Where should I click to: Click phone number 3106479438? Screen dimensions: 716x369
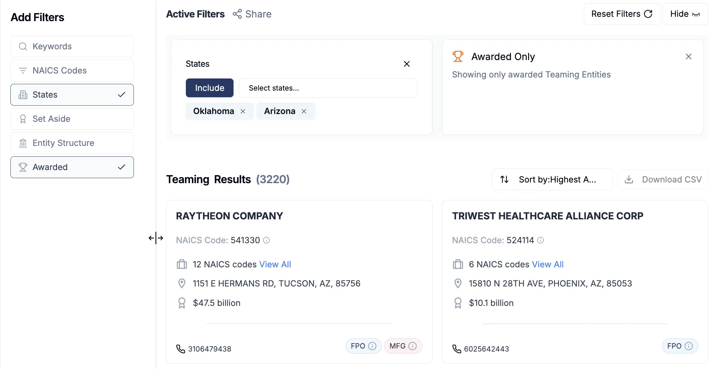(x=210, y=349)
